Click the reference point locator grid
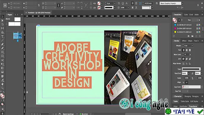The width and height of the screenshot is (204, 115). 5,5
